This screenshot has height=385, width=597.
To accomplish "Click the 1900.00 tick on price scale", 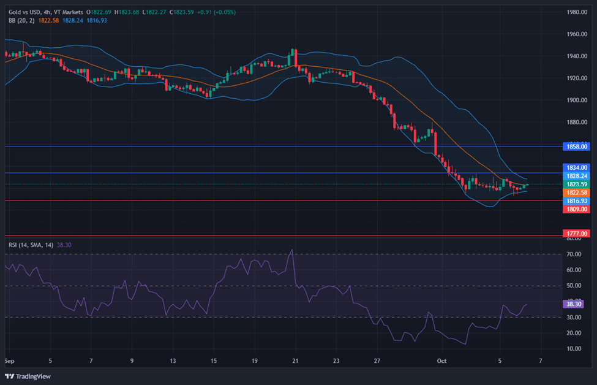I will point(577,100).
